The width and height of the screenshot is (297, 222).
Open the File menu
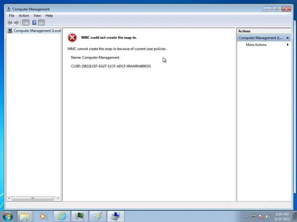tap(12, 16)
